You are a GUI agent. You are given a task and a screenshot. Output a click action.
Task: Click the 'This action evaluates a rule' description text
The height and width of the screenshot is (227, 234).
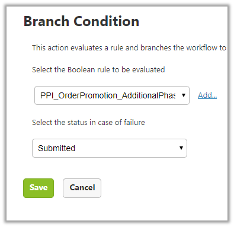click(x=129, y=48)
